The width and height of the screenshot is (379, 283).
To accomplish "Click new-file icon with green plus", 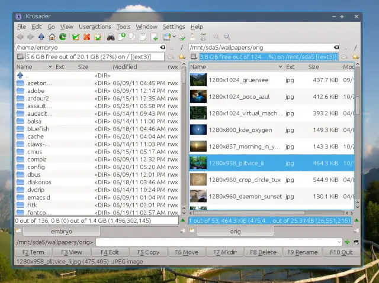I will coord(122,37).
